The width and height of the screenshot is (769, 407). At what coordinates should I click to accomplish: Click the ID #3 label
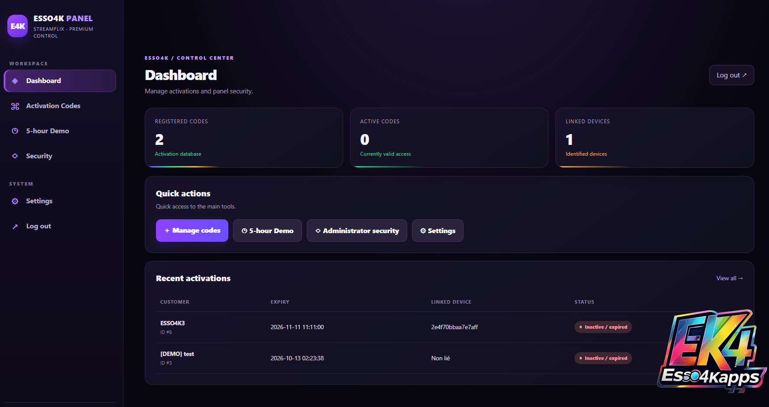pos(166,363)
